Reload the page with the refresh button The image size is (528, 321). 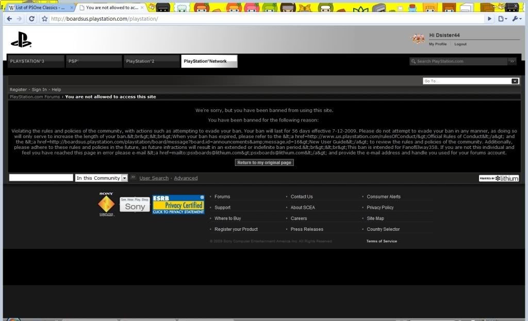tap(32, 19)
